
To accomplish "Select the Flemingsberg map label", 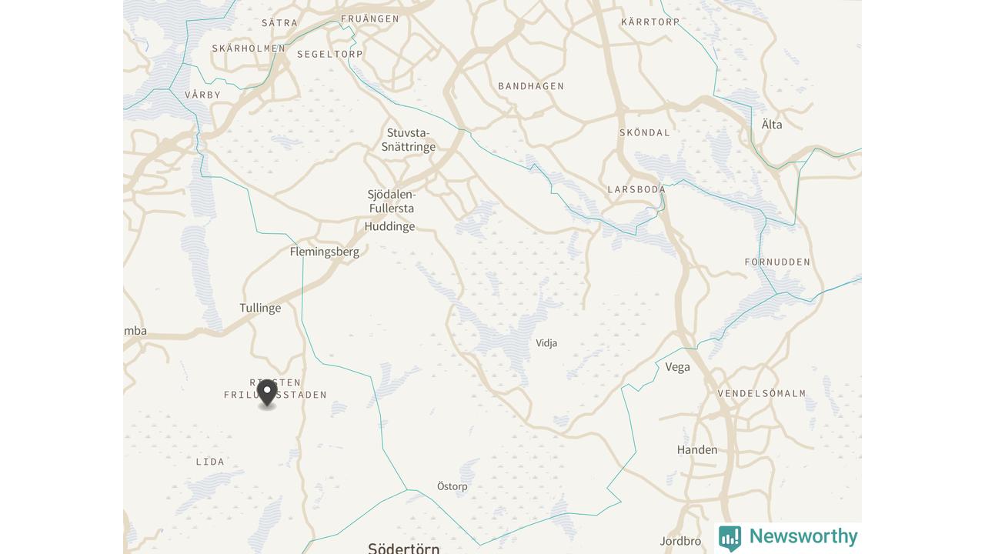I will point(325,252).
